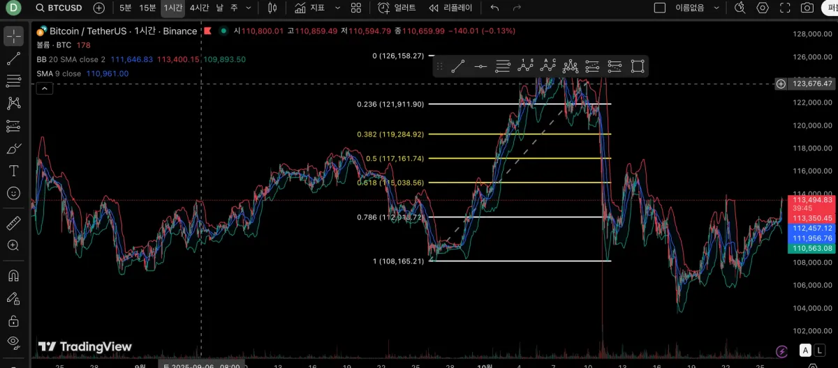Screen dimensions: 838x368
Task: Expand the timeframe interval dropdown
Action: [x=248, y=8]
